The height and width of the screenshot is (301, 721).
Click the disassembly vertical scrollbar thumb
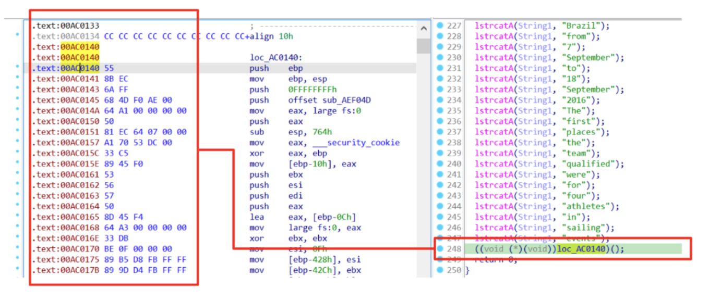[x=424, y=46]
